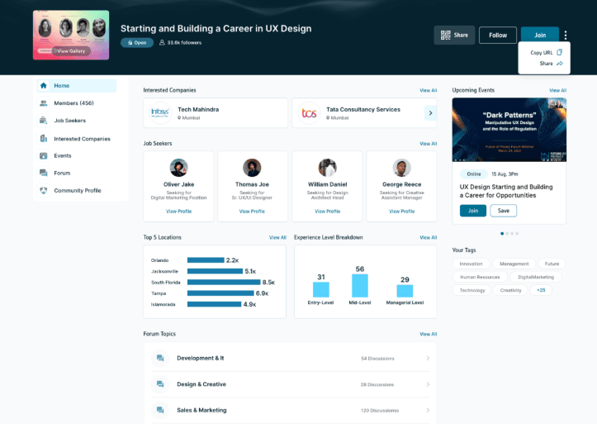The width and height of the screenshot is (597, 424).
Task: Join the UX Design upcoming event
Action: (473, 211)
